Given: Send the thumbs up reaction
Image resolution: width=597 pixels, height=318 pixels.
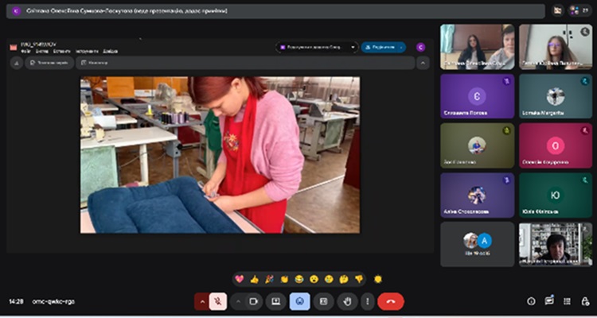Looking at the screenshot, I should click(x=254, y=279).
